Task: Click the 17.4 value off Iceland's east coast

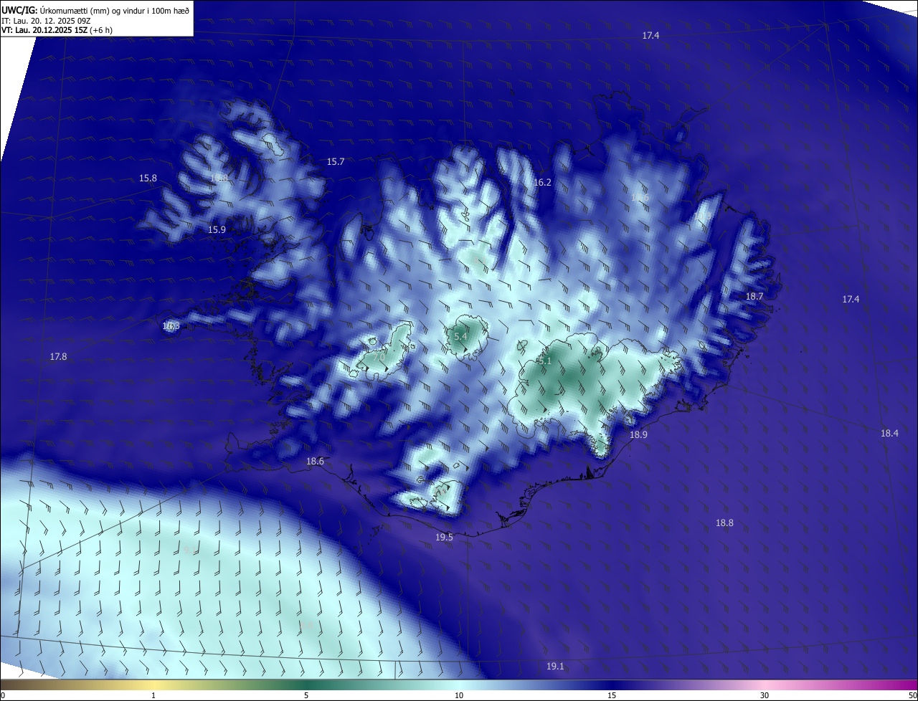Action: [851, 299]
